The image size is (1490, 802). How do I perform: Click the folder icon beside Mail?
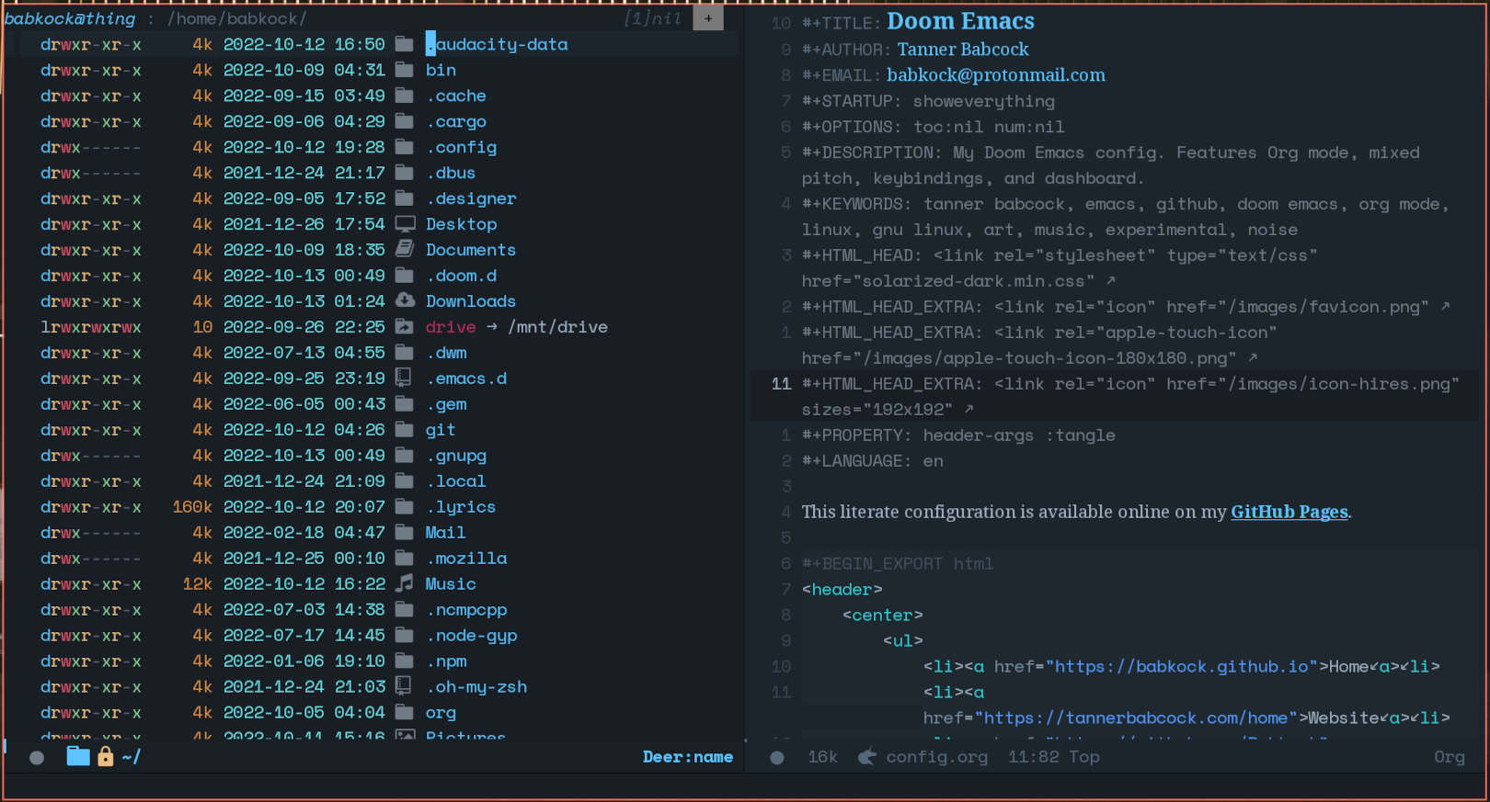point(404,533)
